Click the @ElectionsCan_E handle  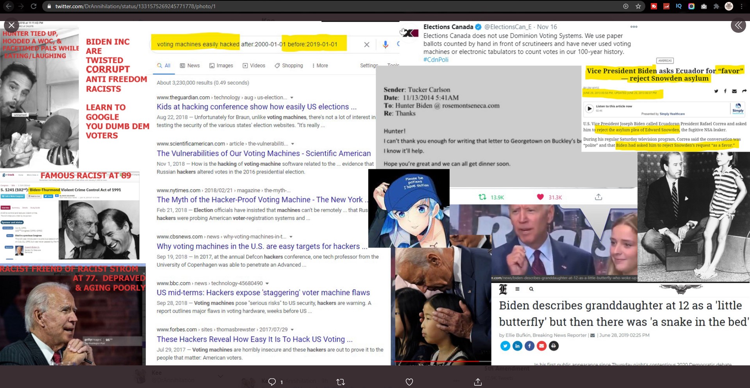tap(508, 27)
